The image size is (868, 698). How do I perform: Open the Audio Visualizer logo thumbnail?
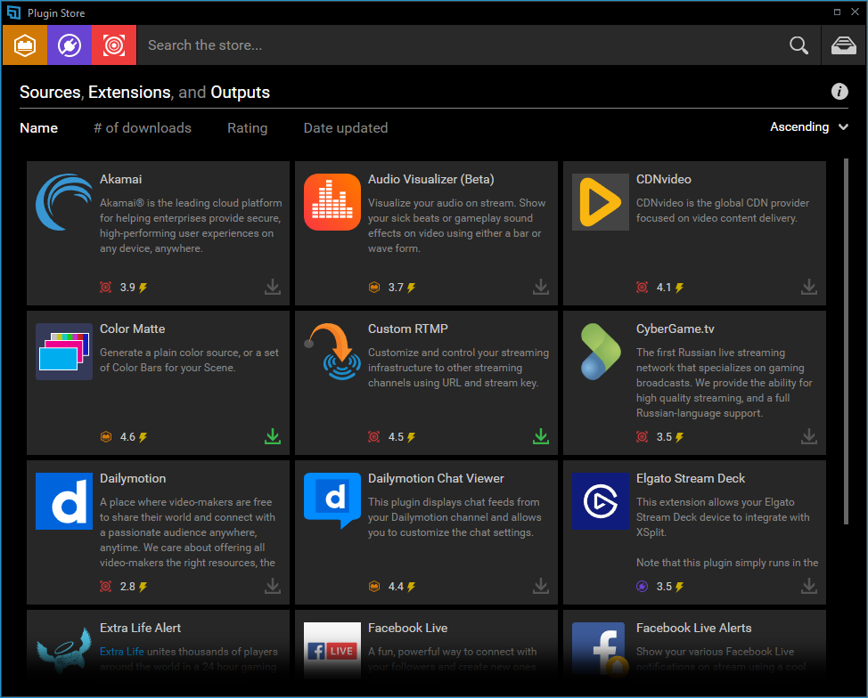click(x=332, y=202)
